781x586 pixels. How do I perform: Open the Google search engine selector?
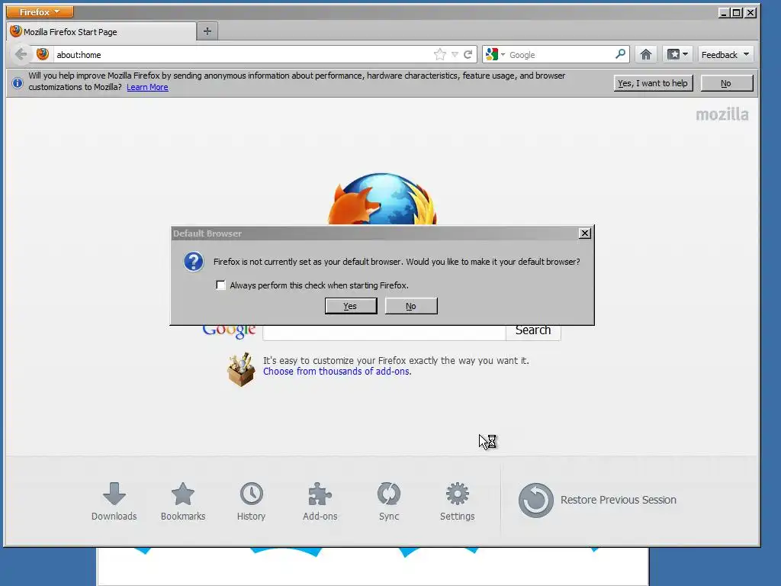494,54
